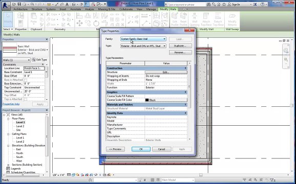Screen dimensions: 296x184
Task: Click the Edit Type button in Properties
Action: tap(39, 60)
